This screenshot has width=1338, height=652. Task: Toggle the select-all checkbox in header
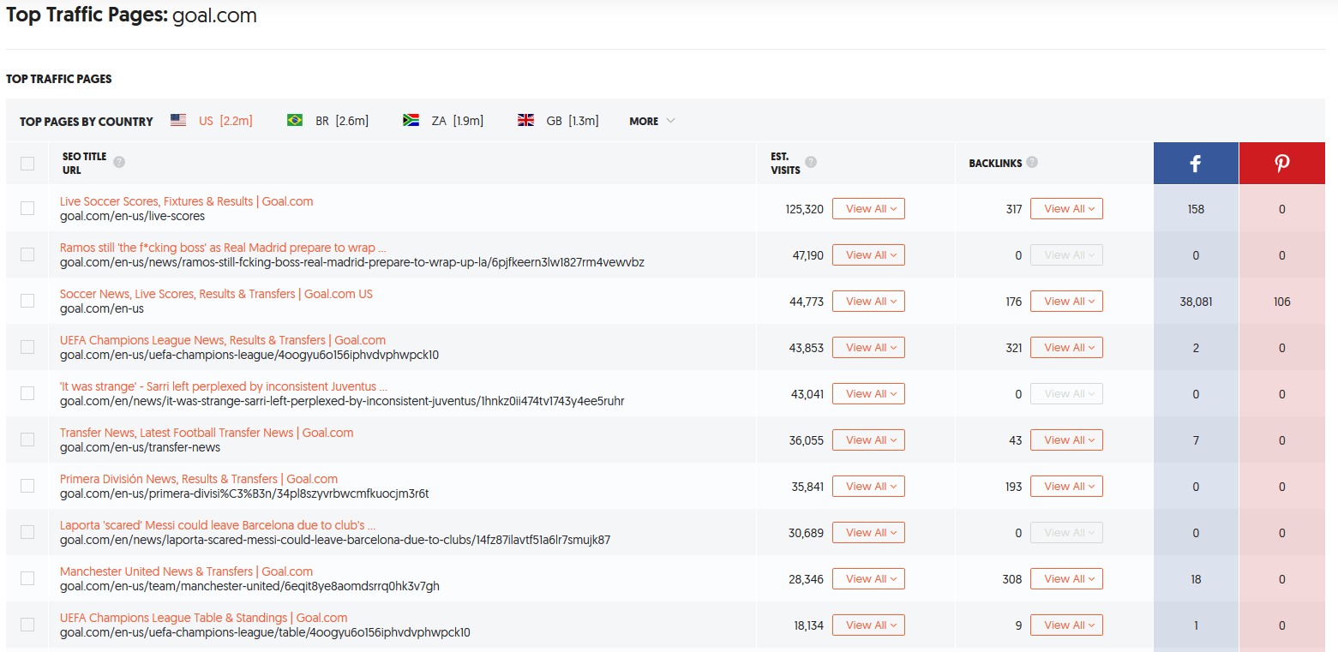(27, 164)
